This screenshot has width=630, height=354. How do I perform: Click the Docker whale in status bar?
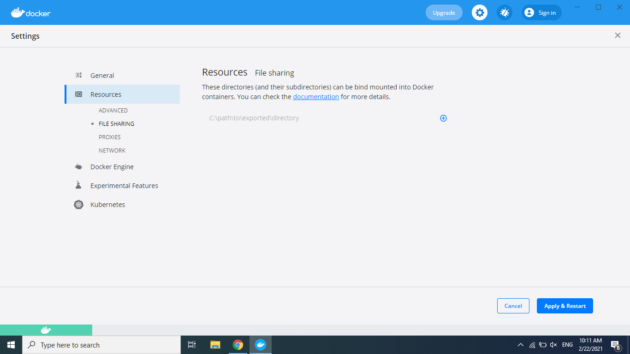click(x=46, y=330)
